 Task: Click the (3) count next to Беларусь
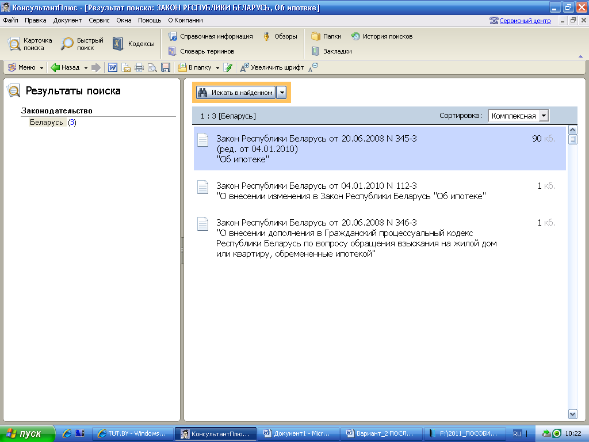click(72, 123)
